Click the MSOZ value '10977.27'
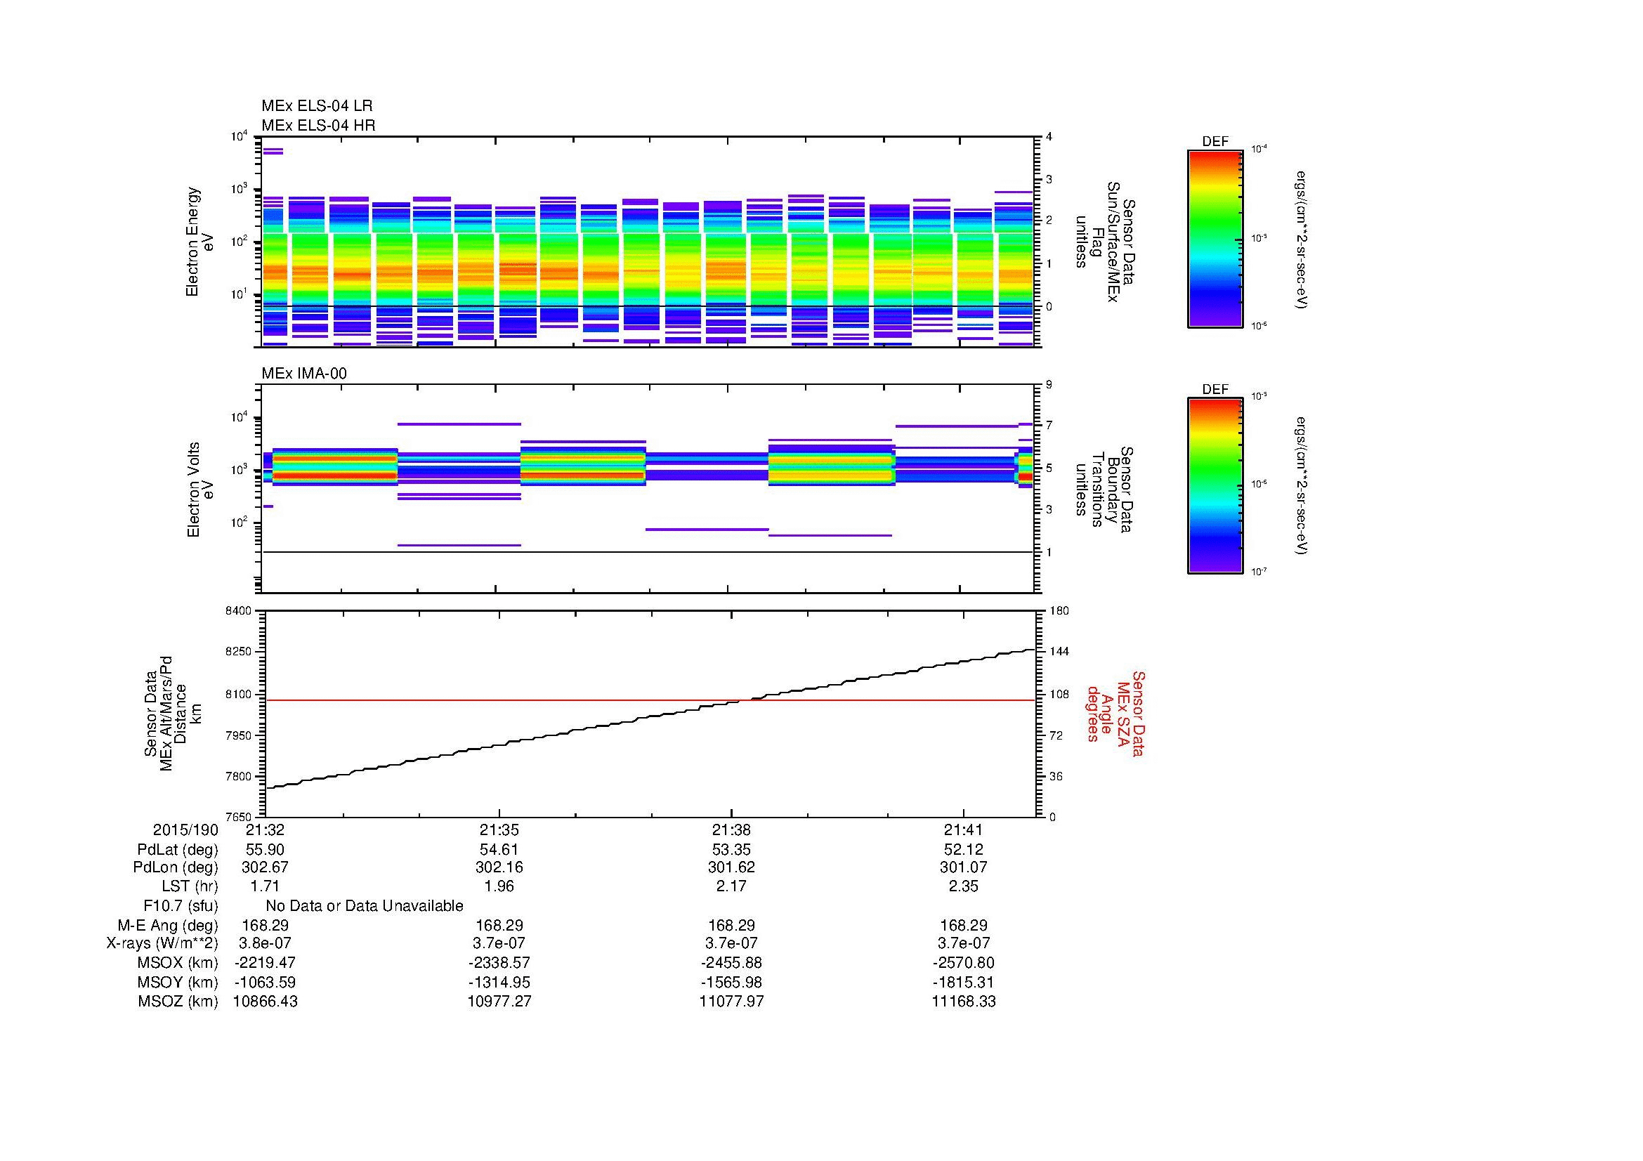The height and width of the screenshot is (1161, 1643). tap(499, 1002)
